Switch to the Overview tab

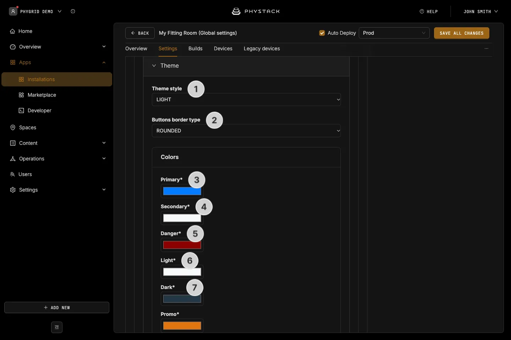coord(136,49)
